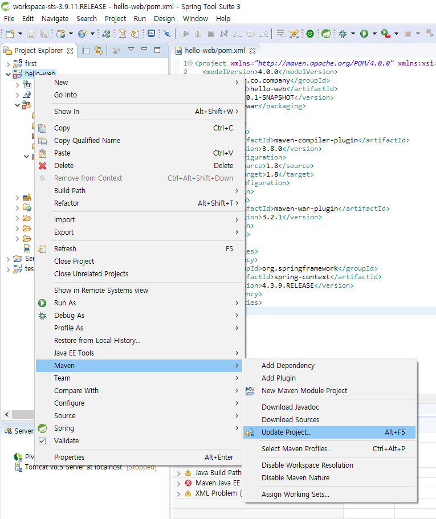Image resolution: width=436 pixels, height=519 pixels.
Task: Select Update Project... from Maven submenu
Action: pyautogui.click(x=287, y=432)
